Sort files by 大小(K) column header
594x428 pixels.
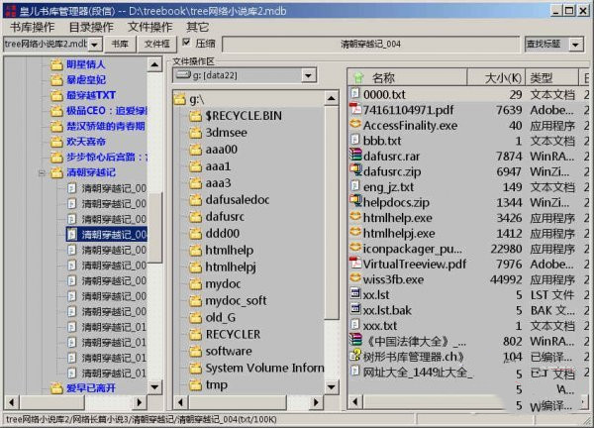(x=496, y=78)
